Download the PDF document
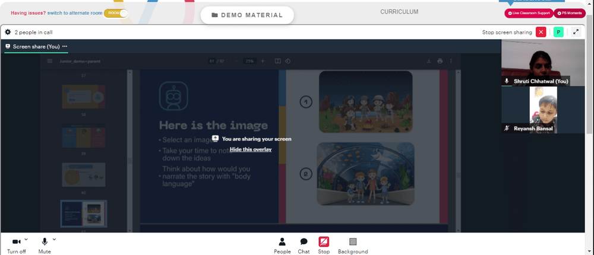 click(x=429, y=61)
